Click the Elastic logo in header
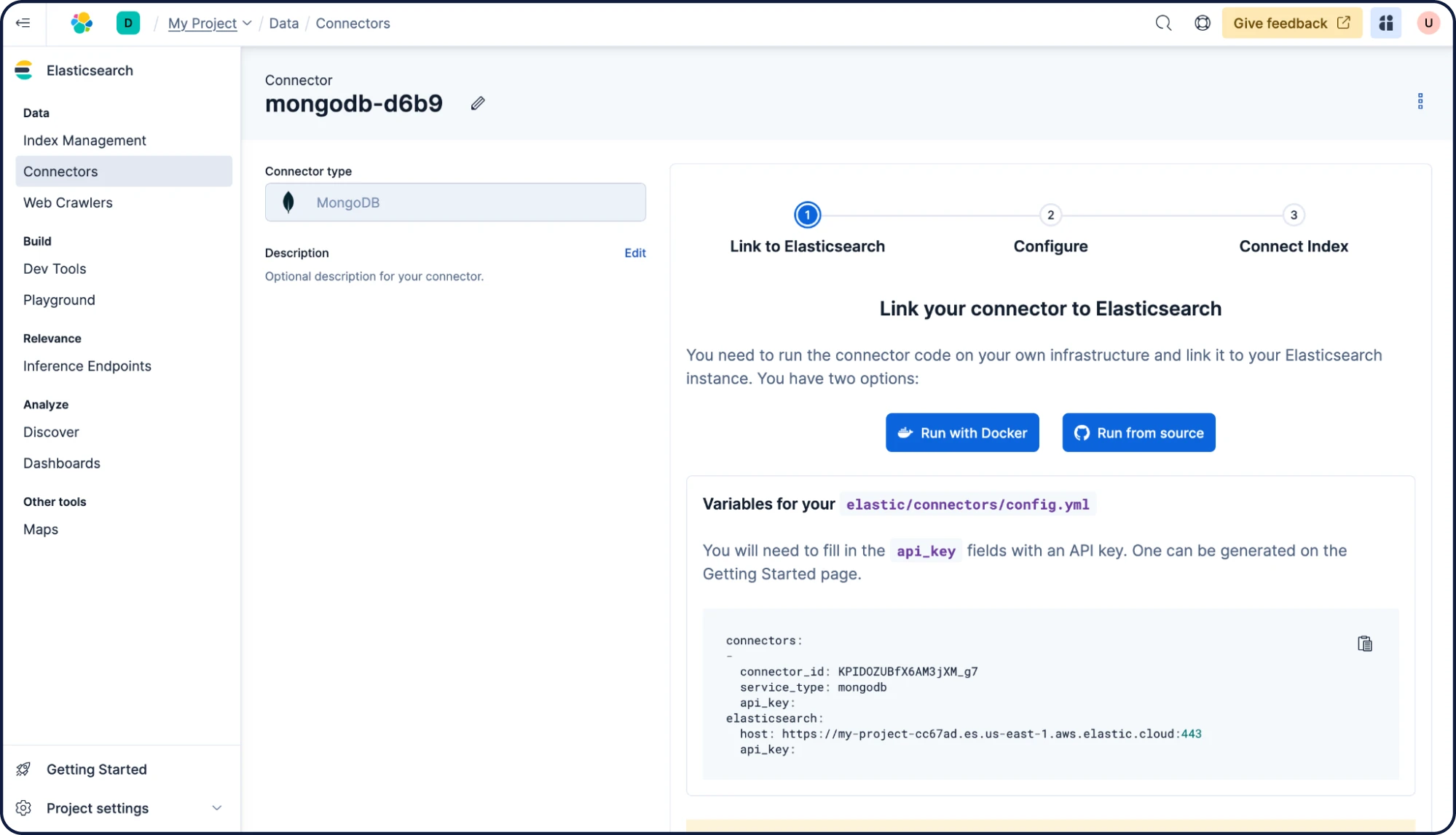 (x=82, y=23)
